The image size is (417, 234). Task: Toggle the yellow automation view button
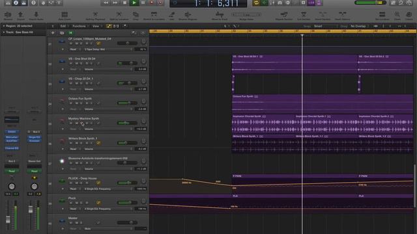[109, 26]
